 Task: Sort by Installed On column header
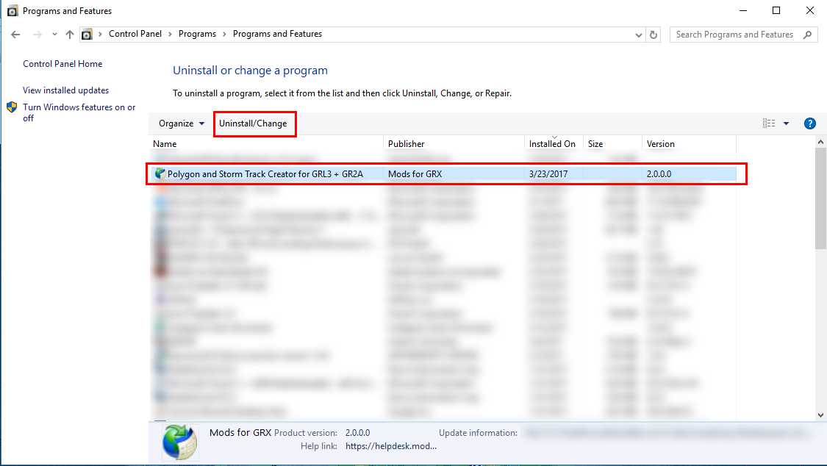pyautogui.click(x=554, y=144)
